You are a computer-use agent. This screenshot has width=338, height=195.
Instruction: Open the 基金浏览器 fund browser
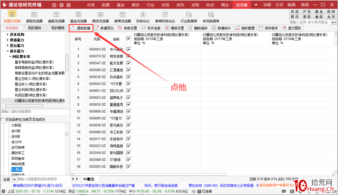[x=78, y=17]
